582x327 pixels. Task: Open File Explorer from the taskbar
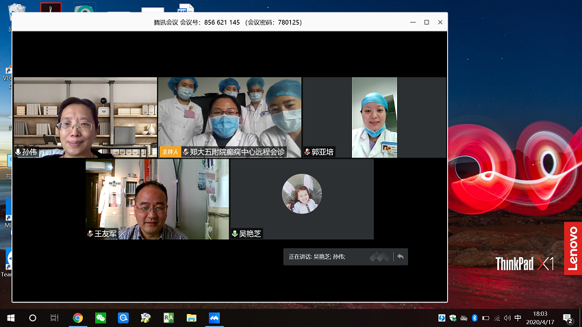click(192, 318)
